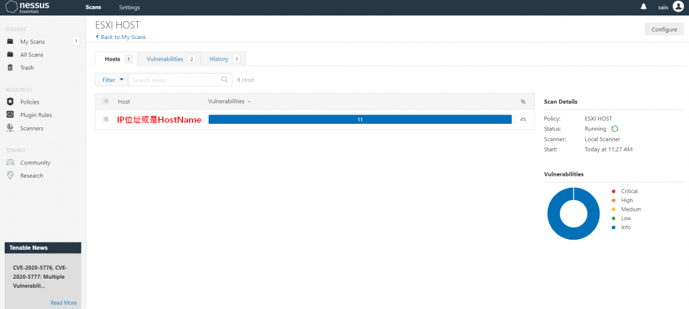Click the back chevron beside Back to My Scans

click(97, 37)
